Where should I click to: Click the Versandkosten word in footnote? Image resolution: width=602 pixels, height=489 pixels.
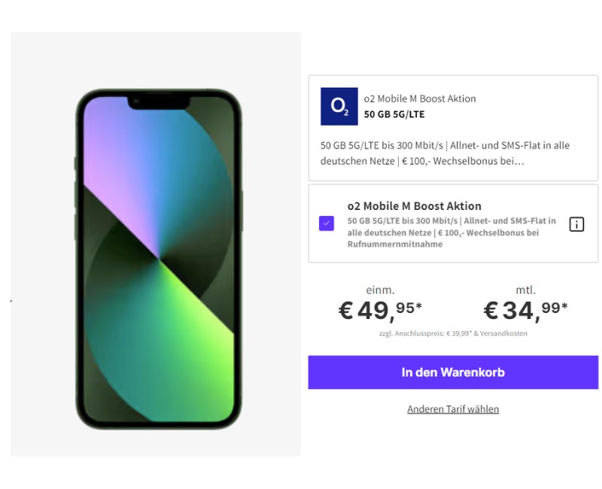tap(503, 333)
